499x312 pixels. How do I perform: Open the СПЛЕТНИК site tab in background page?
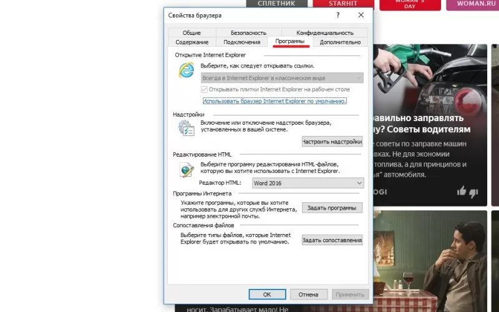tap(276, 4)
